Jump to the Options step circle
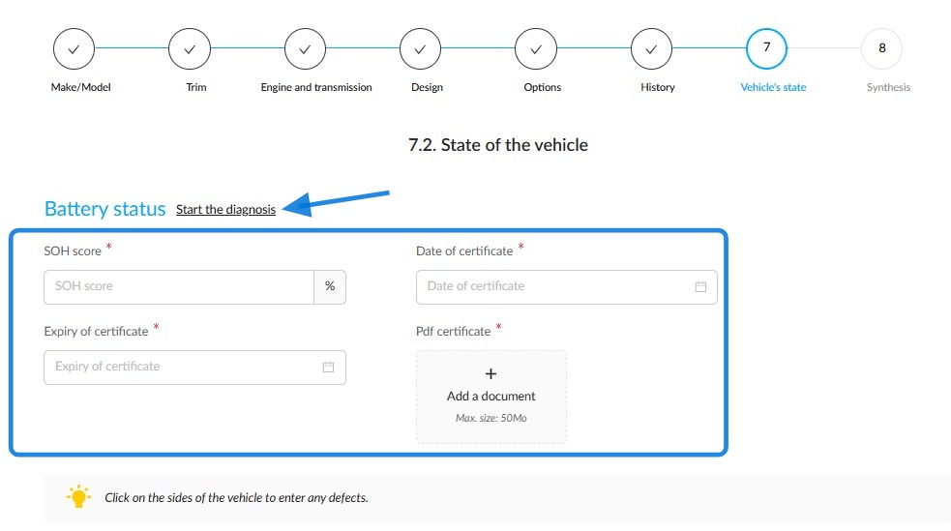This screenshot has height=531, width=951. 536,49
